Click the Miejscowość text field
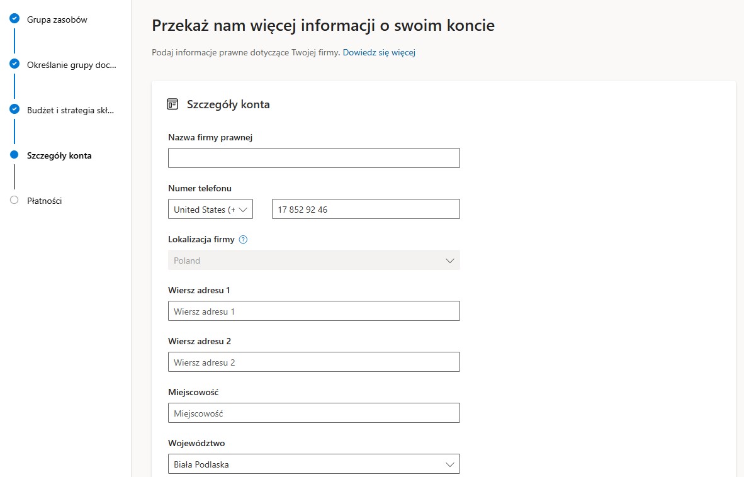 (313, 413)
